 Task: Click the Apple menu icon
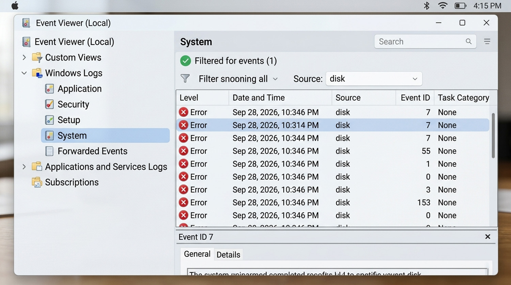pos(15,5)
